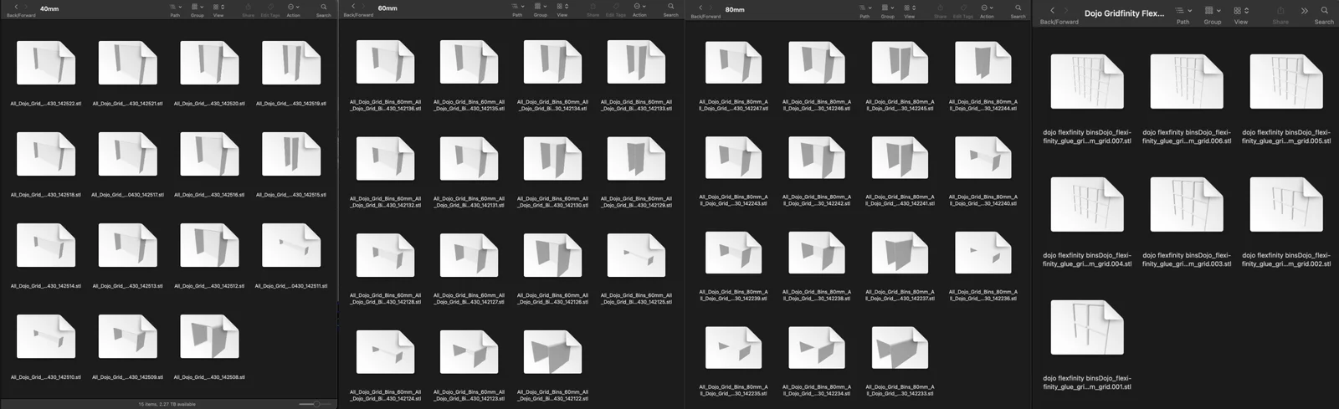Screen dimensions: 1339x409
Task: Open Path dropdown in Dojo Gridfinity Flex window
Action: pos(1183,12)
